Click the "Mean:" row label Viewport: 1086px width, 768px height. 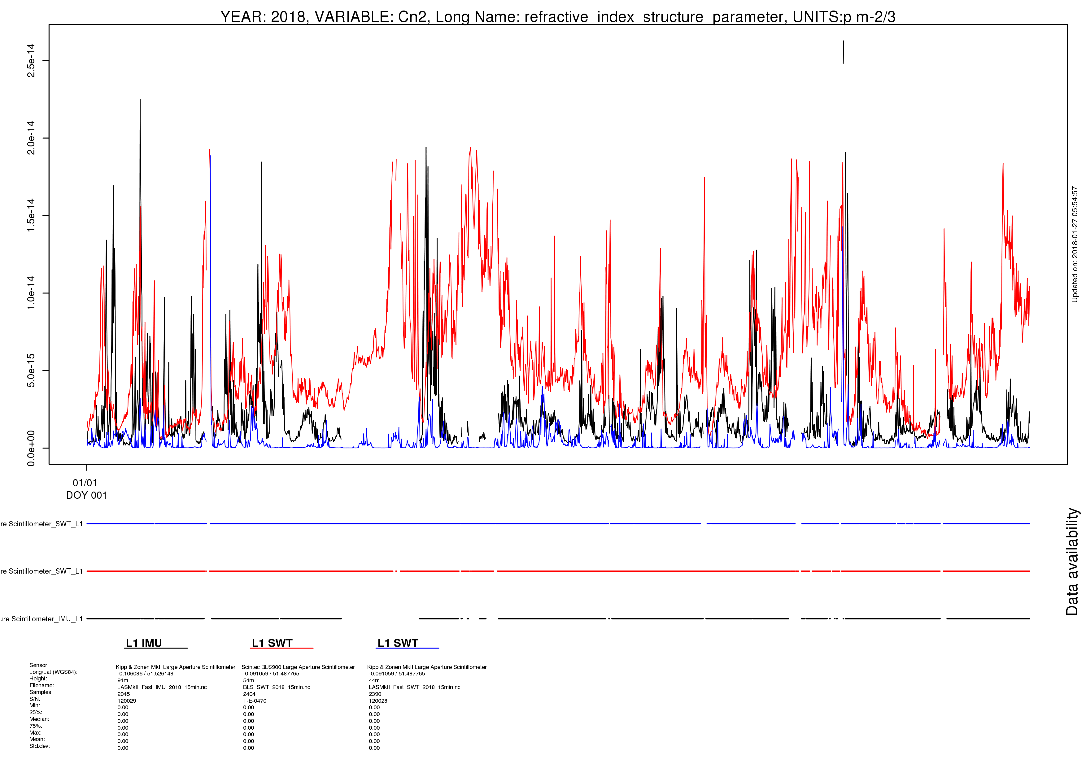pyautogui.click(x=37, y=739)
